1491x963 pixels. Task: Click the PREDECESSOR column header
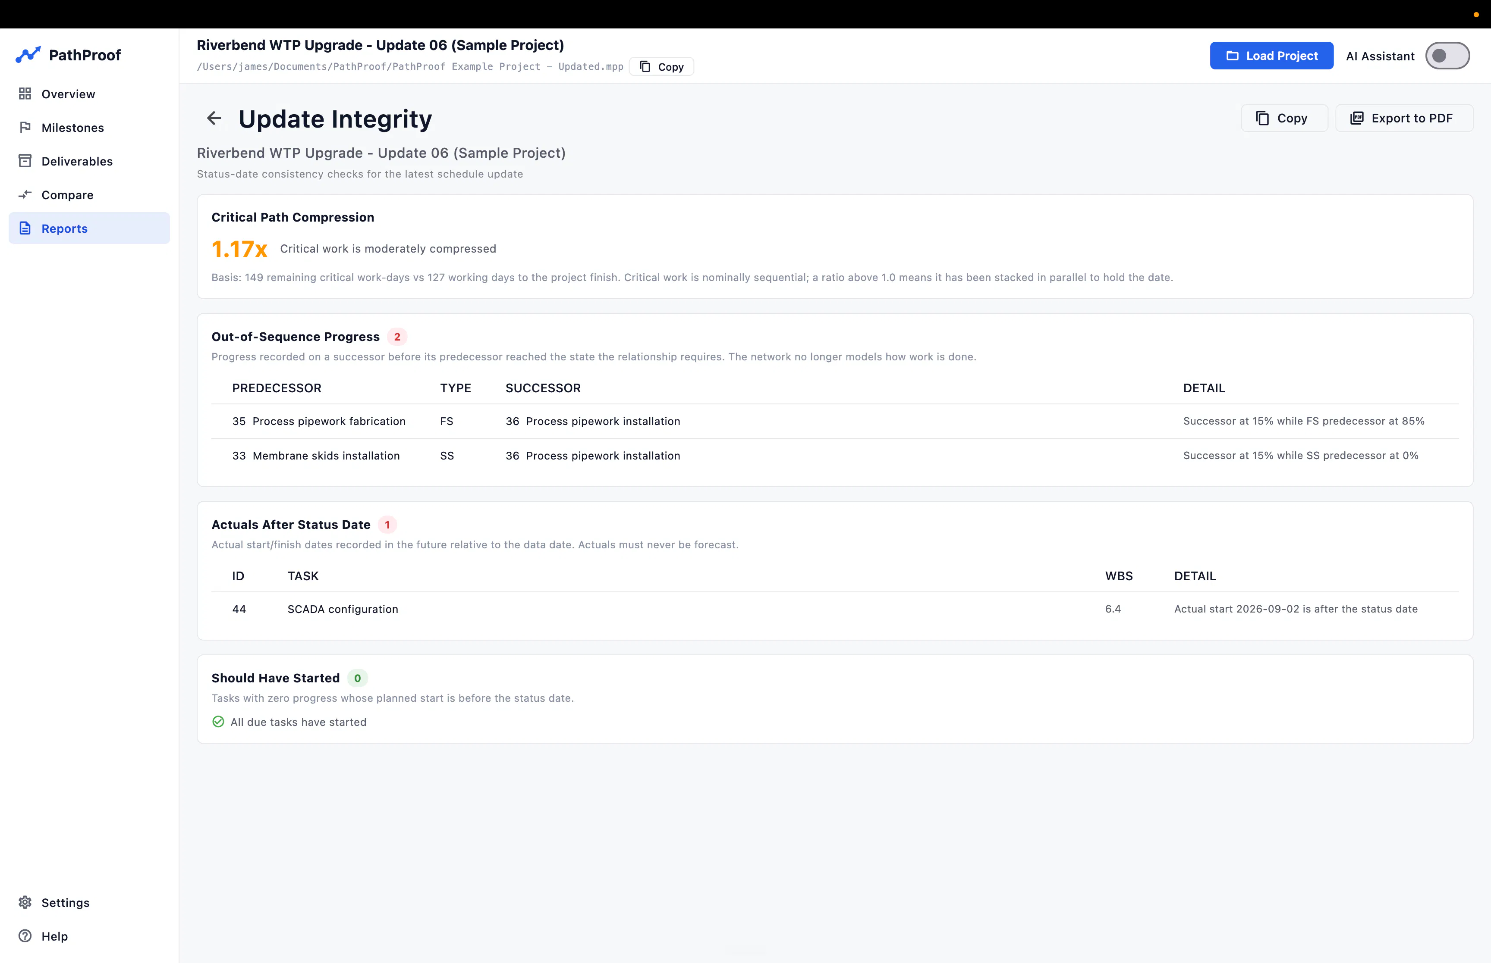(x=277, y=388)
